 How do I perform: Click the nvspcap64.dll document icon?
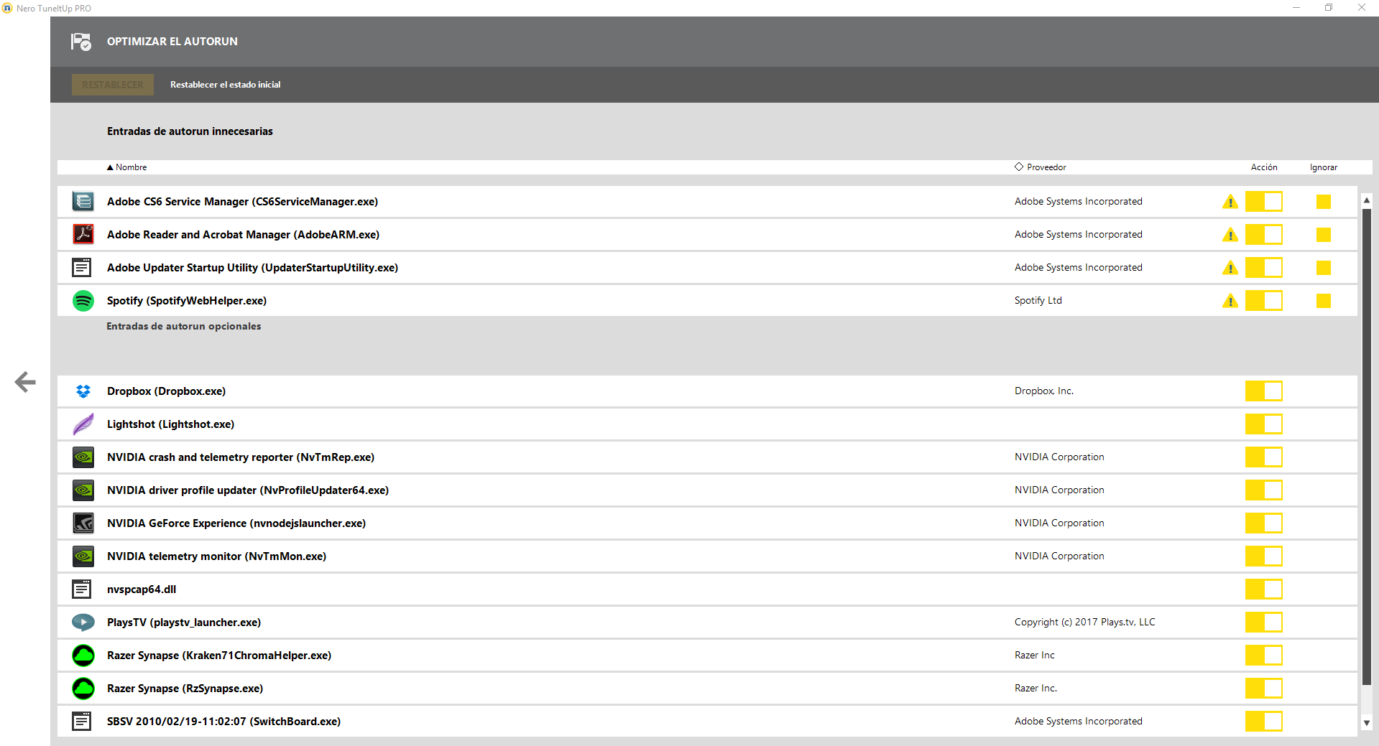82,589
